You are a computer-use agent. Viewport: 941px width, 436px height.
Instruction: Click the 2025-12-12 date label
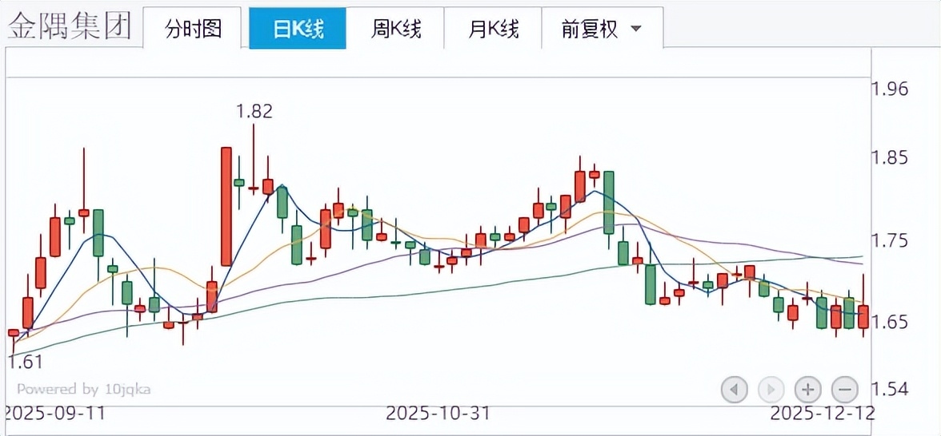(x=822, y=414)
